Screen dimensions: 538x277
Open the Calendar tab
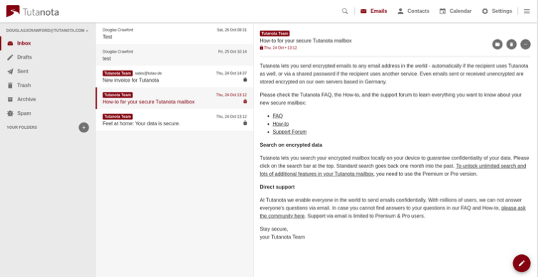pos(455,11)
